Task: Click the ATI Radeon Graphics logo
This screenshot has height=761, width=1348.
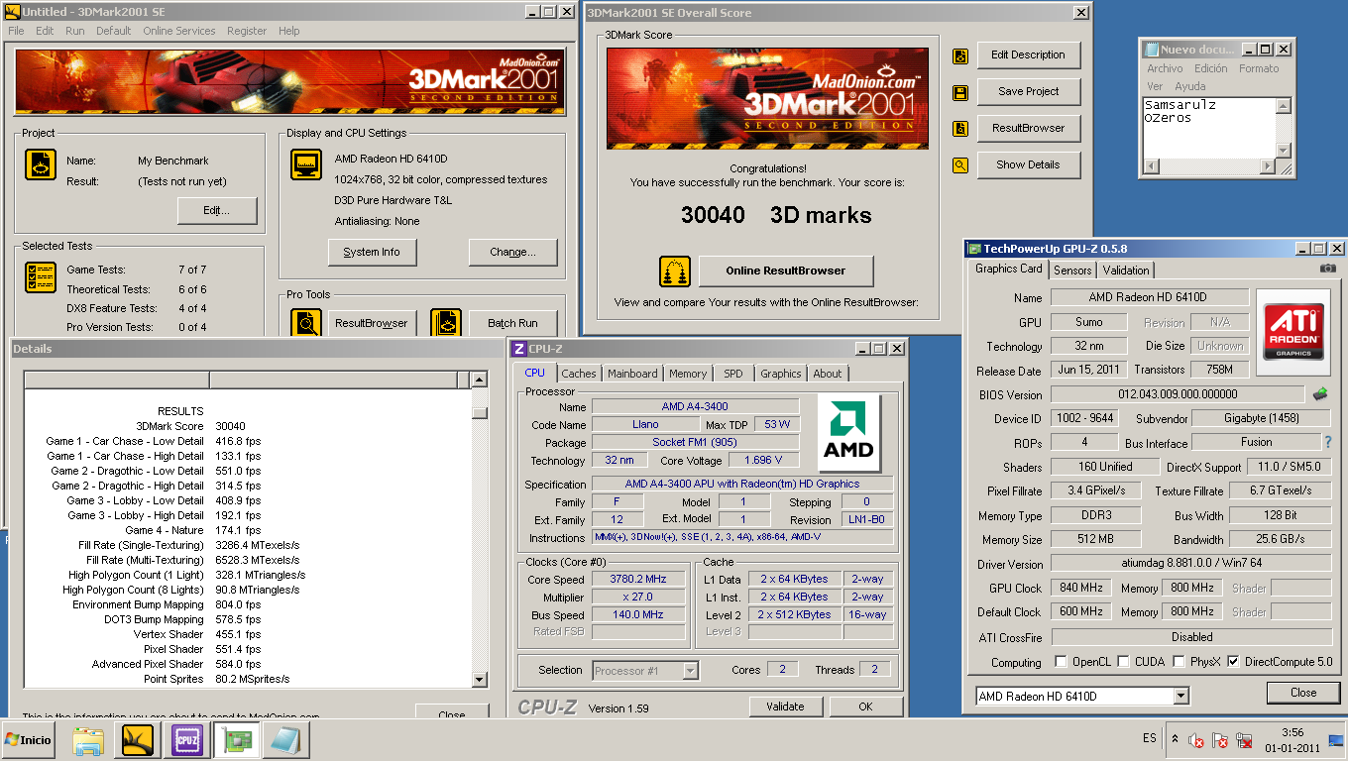Action: [1293, 332]
